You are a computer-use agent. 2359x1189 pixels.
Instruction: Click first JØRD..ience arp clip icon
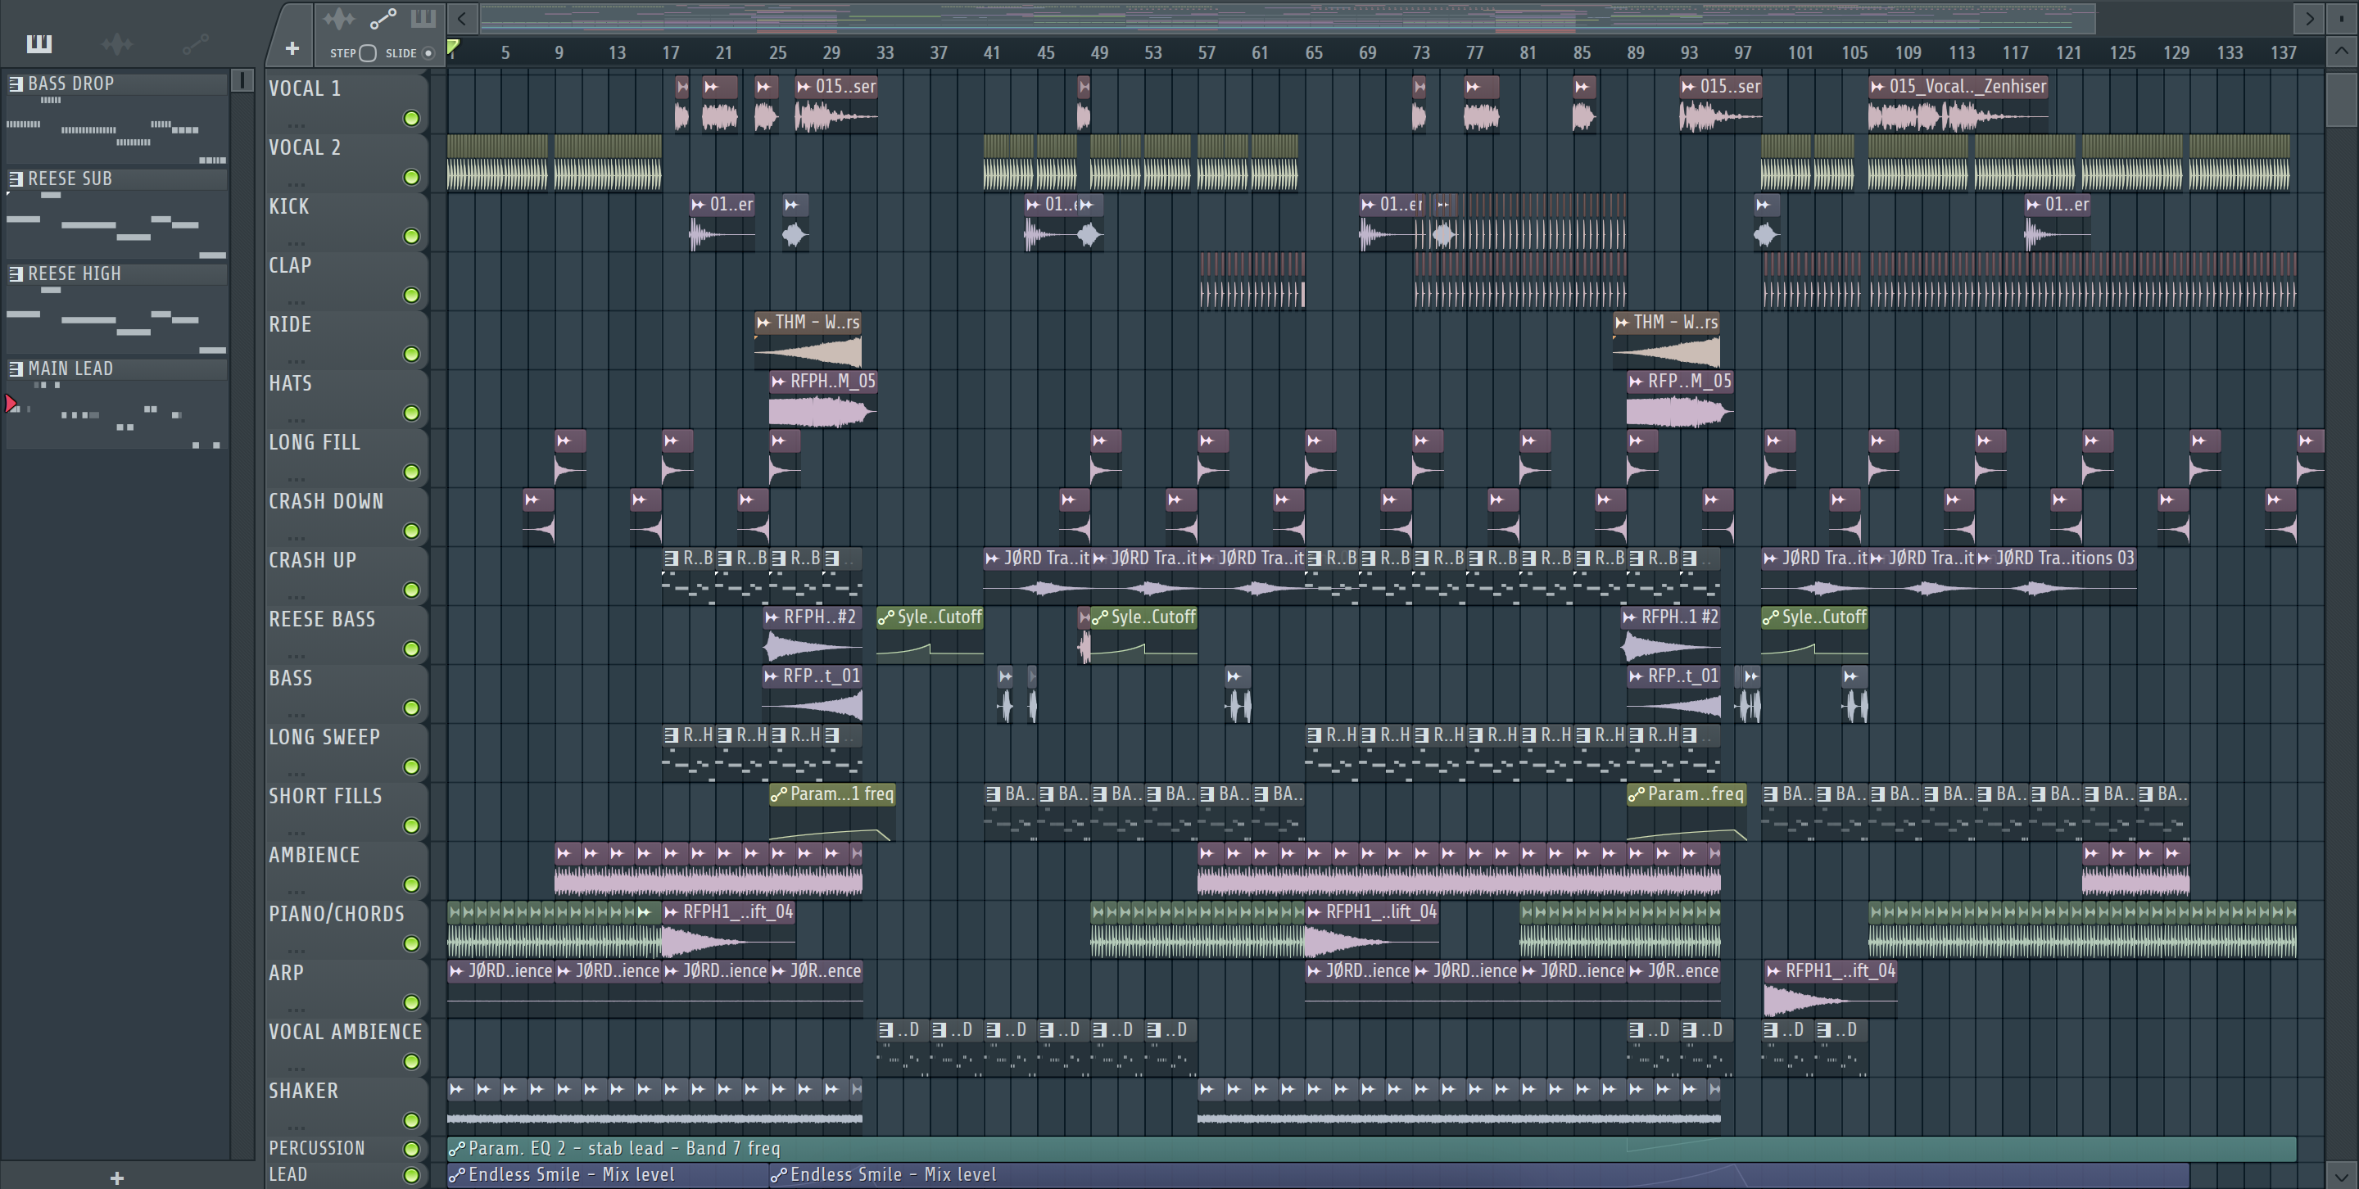click(456, 971)
